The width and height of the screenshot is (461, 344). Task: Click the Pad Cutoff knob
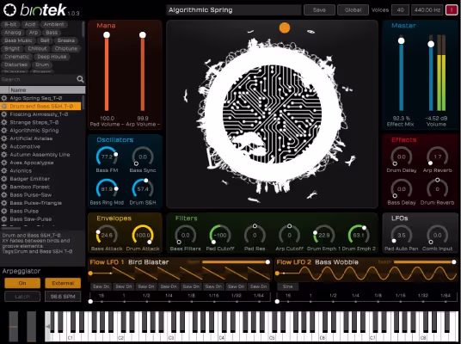pos(220,236)
